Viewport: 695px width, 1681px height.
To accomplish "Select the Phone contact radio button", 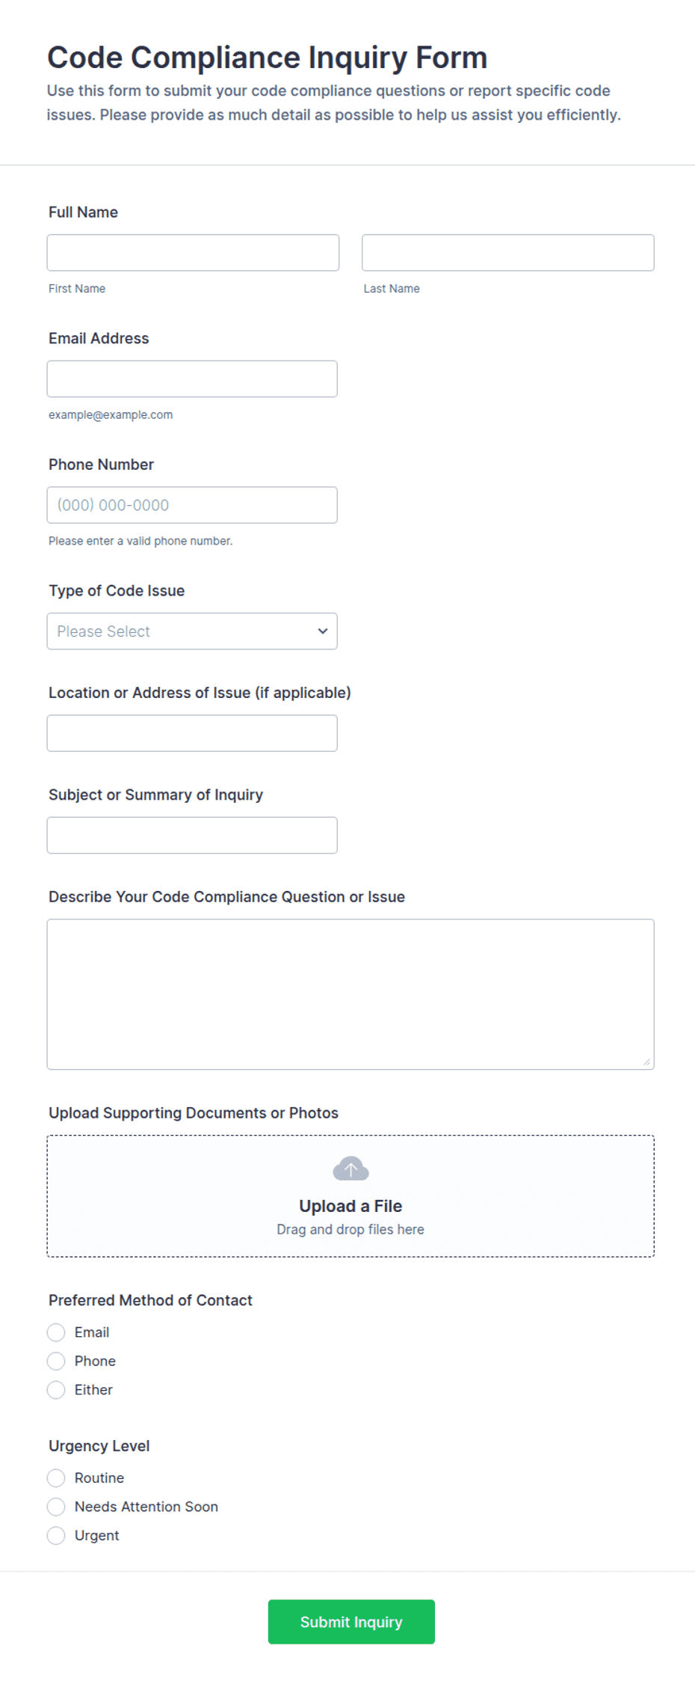I will (56, 1361).
